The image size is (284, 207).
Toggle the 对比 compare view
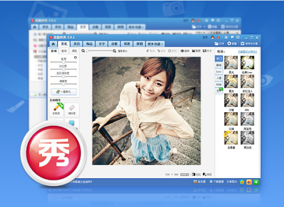tap(196, 174)
